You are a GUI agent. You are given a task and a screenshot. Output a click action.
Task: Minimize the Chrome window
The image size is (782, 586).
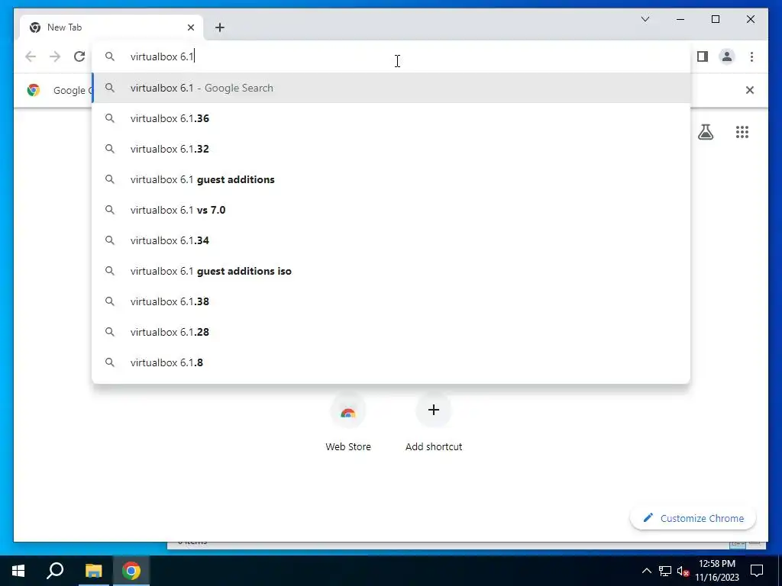[680, 19]
